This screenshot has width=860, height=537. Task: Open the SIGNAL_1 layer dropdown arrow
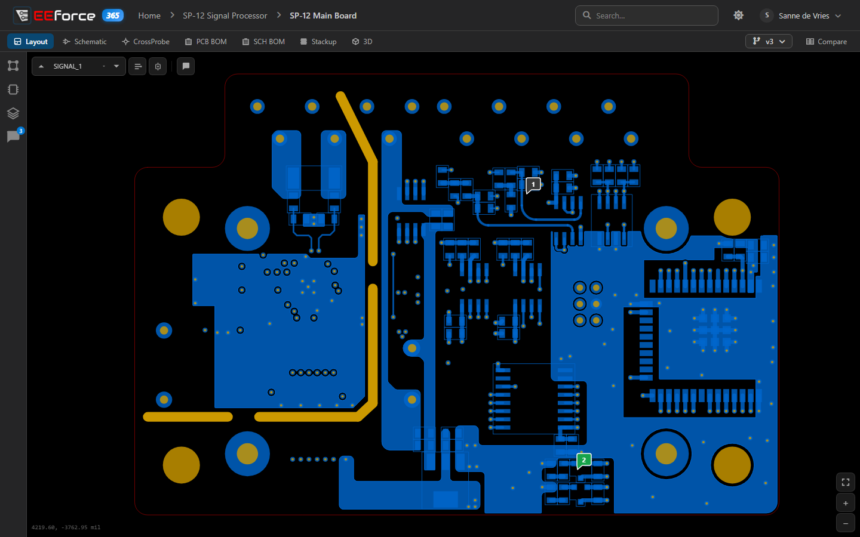[x=116, y=66]
